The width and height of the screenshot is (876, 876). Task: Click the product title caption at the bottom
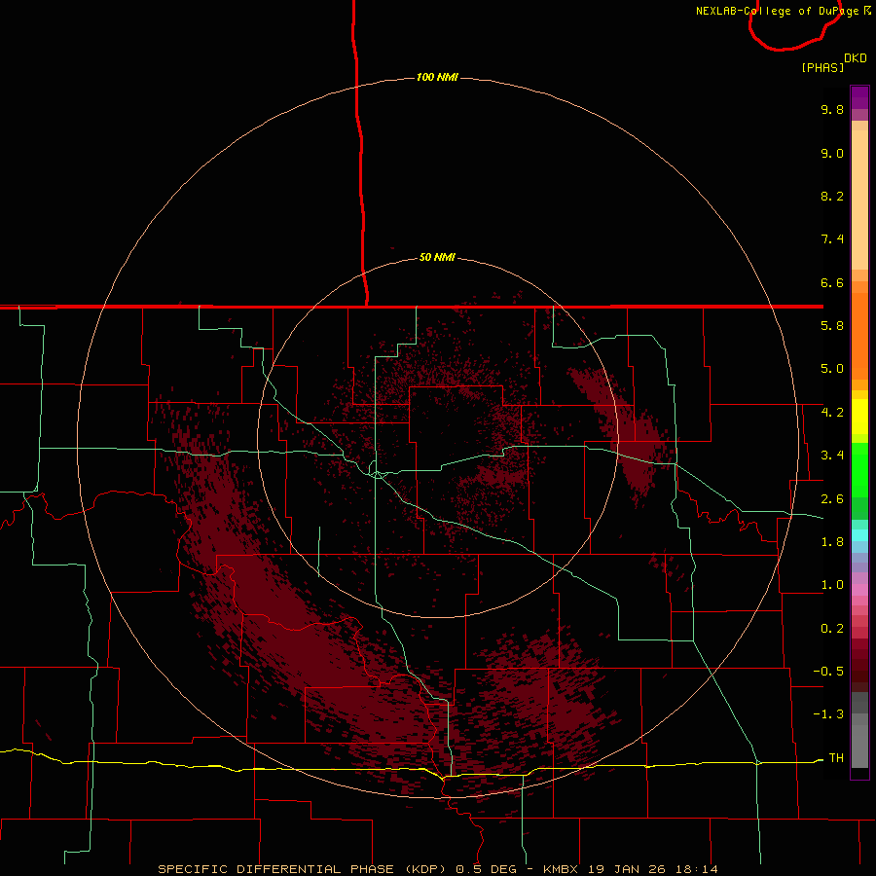(x=438, y=869)
